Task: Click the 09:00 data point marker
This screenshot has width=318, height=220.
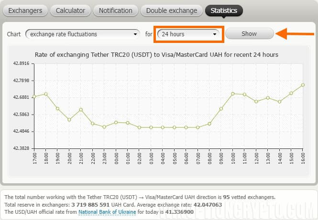Action: coord(221,109)
